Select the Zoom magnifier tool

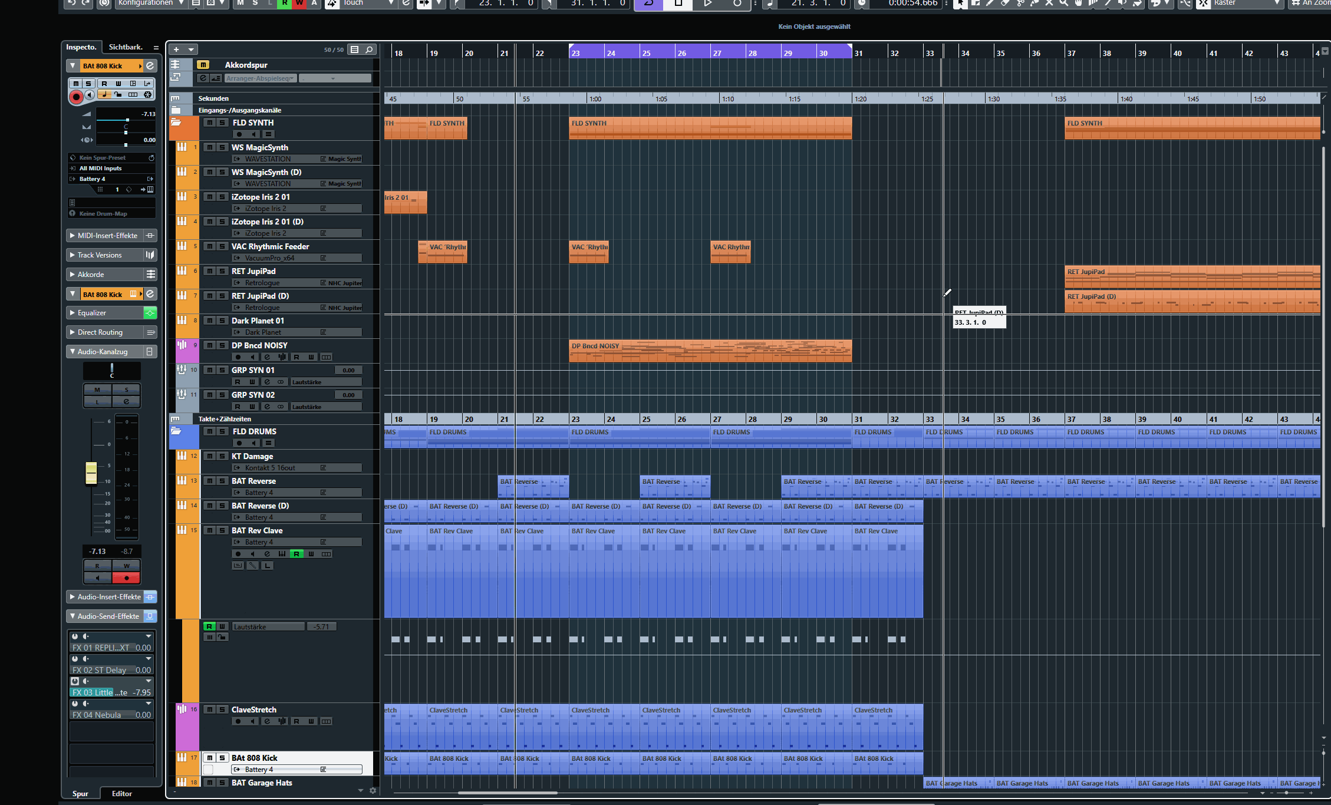tap(1063, 3)
